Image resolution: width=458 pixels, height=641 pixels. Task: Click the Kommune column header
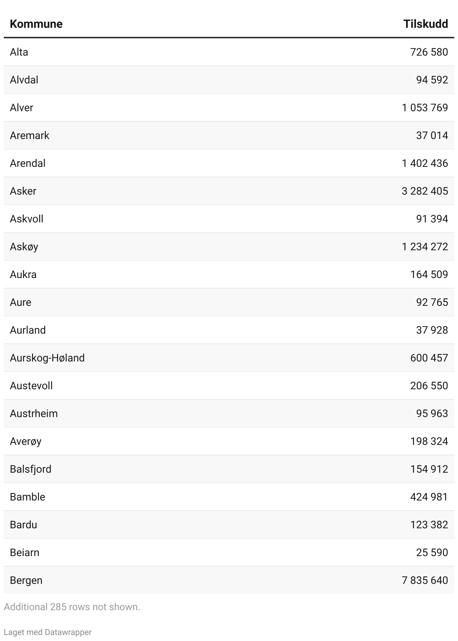click(36, 24)
